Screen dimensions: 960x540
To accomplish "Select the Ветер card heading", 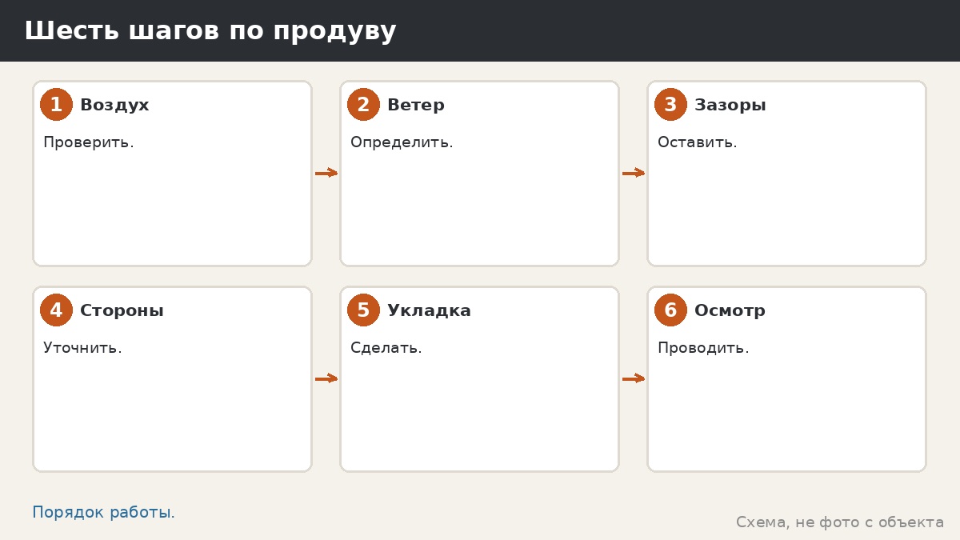I will (x=416, y=106).
